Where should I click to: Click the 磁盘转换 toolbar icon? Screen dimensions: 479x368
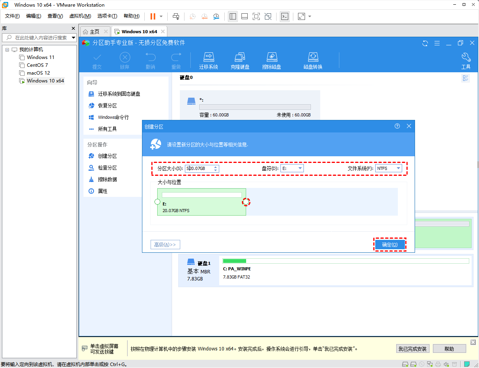click(x=313, y=61)
